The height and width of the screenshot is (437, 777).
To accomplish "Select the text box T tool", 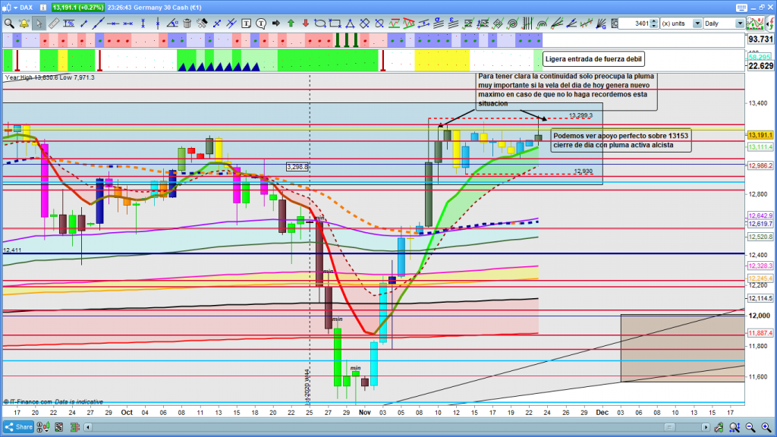I will click(x=245, y=24).
